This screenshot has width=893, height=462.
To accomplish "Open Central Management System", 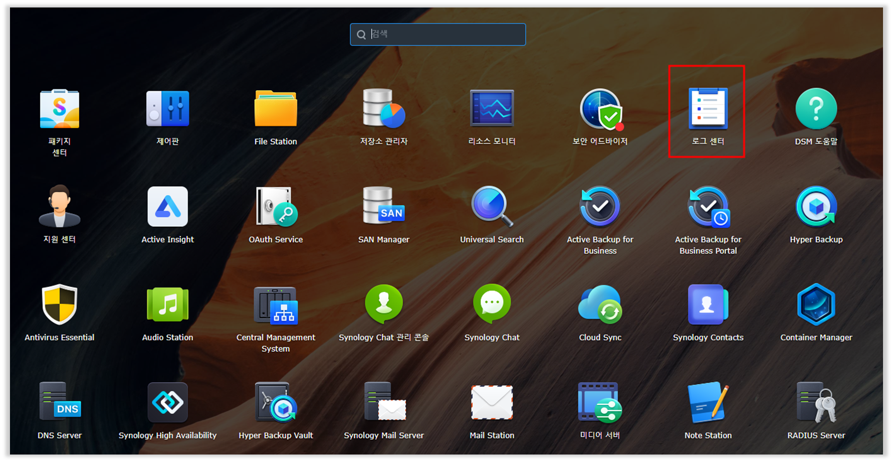I will (276, 305).
